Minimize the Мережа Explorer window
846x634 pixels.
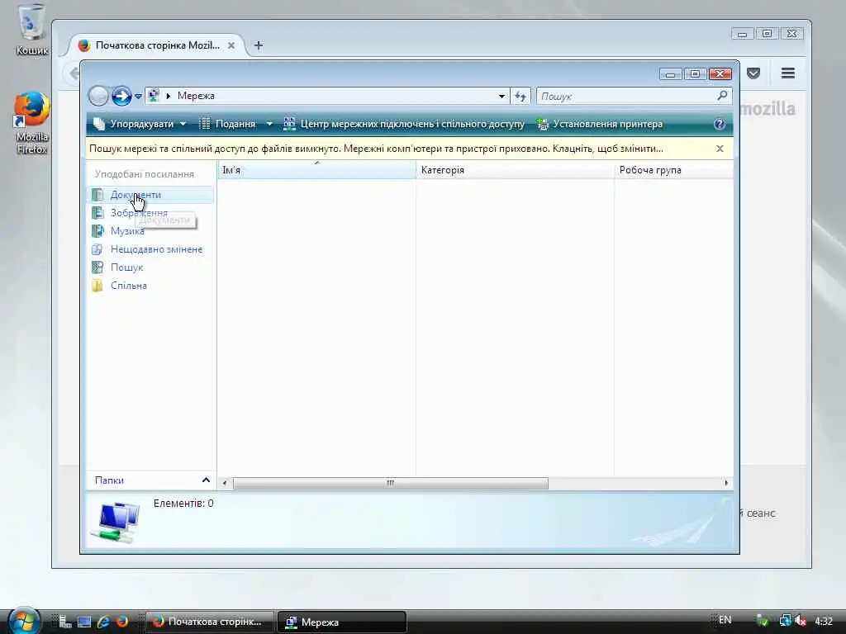671,73
